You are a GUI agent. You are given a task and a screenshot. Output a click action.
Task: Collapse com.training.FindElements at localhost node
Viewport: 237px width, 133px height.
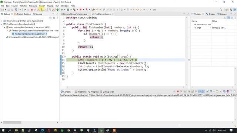point(4,27)
